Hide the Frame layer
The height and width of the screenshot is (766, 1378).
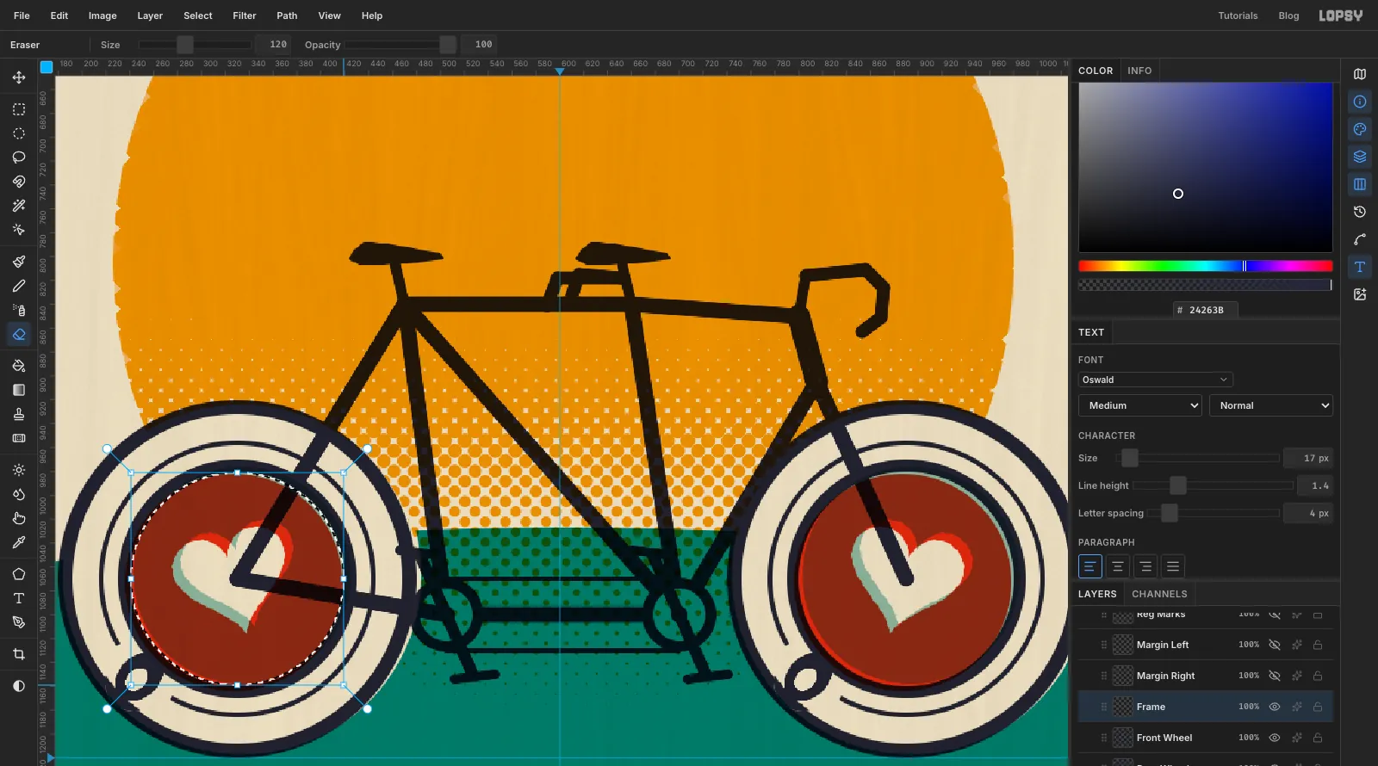click(1275, 707)
